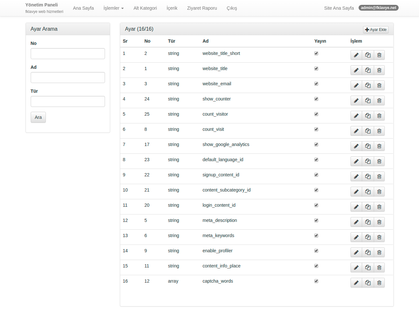The image size is (419, 313).
Task: Select the website_title_short name cell
Action: (x=221, y=53)
